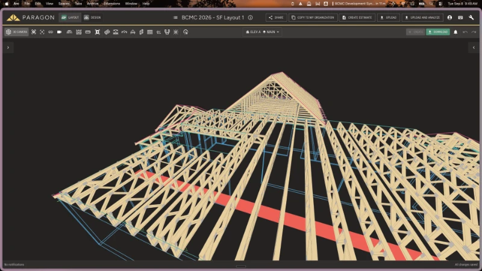The width and height of the screenshot is (482, 271).
Task: Click the dotted focus-frame icon
Action: click(x=42, y=32)
